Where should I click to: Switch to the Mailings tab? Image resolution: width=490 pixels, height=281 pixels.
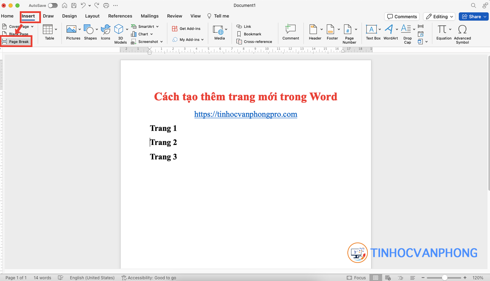(150, 16)
